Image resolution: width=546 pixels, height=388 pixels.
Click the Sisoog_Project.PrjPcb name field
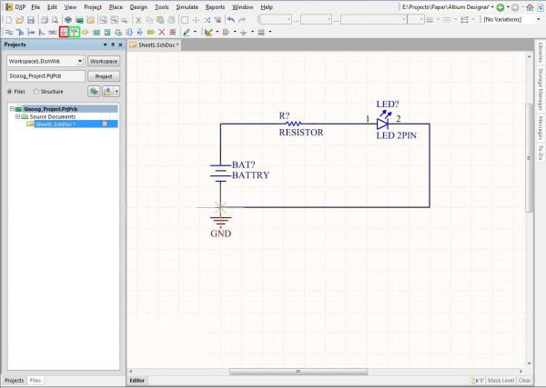point(45,76)
